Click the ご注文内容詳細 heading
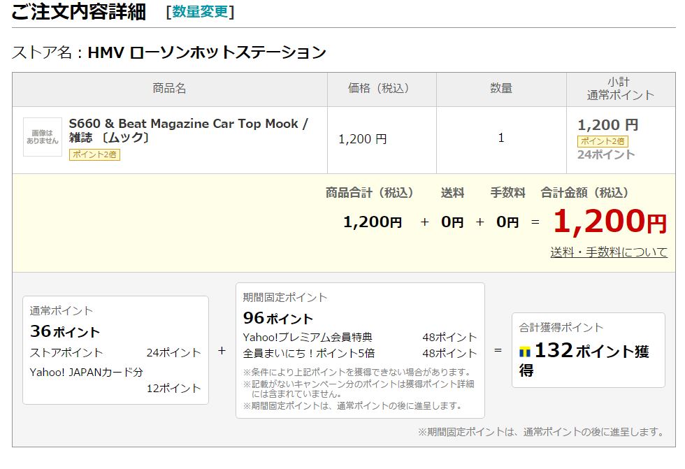This screenshot has width=685, height=469. click(78, 12)
